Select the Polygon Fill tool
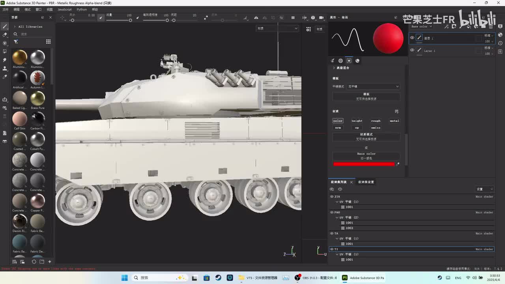 point(5,51)
